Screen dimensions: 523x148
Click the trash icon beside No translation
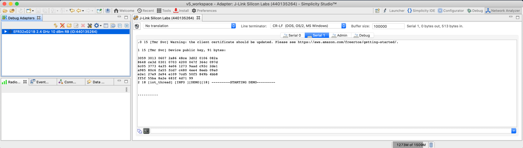pyautogui.click(x=137, y=26)
